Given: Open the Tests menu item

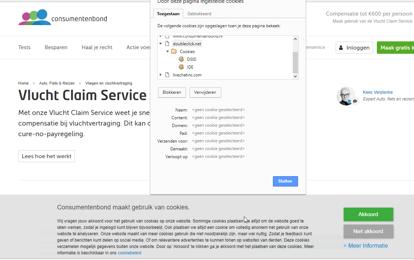Looking at the screenshot, I should click(24, 47).
